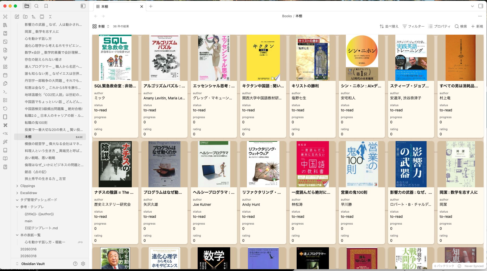Open the calendar ribbon icon

5,75
